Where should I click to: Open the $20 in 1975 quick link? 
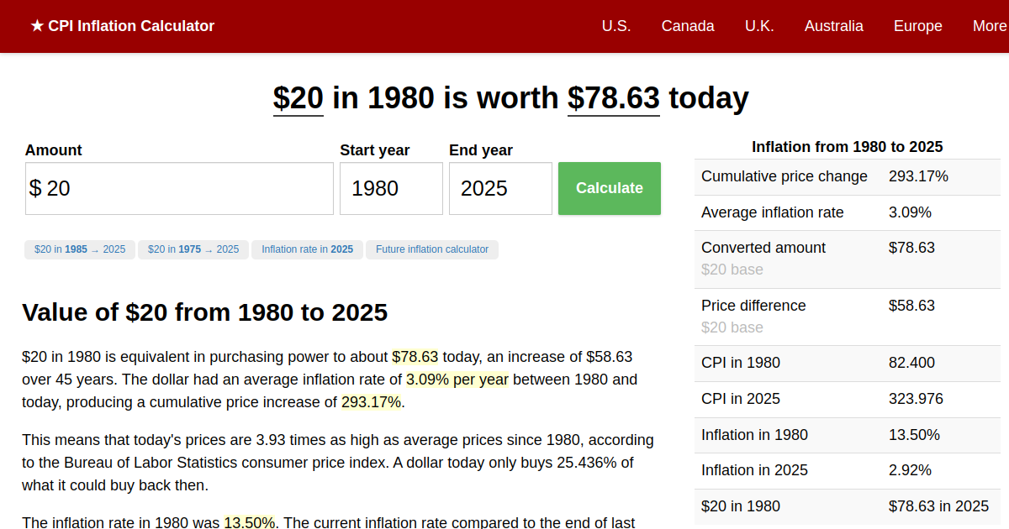click(x=193, y=249)
